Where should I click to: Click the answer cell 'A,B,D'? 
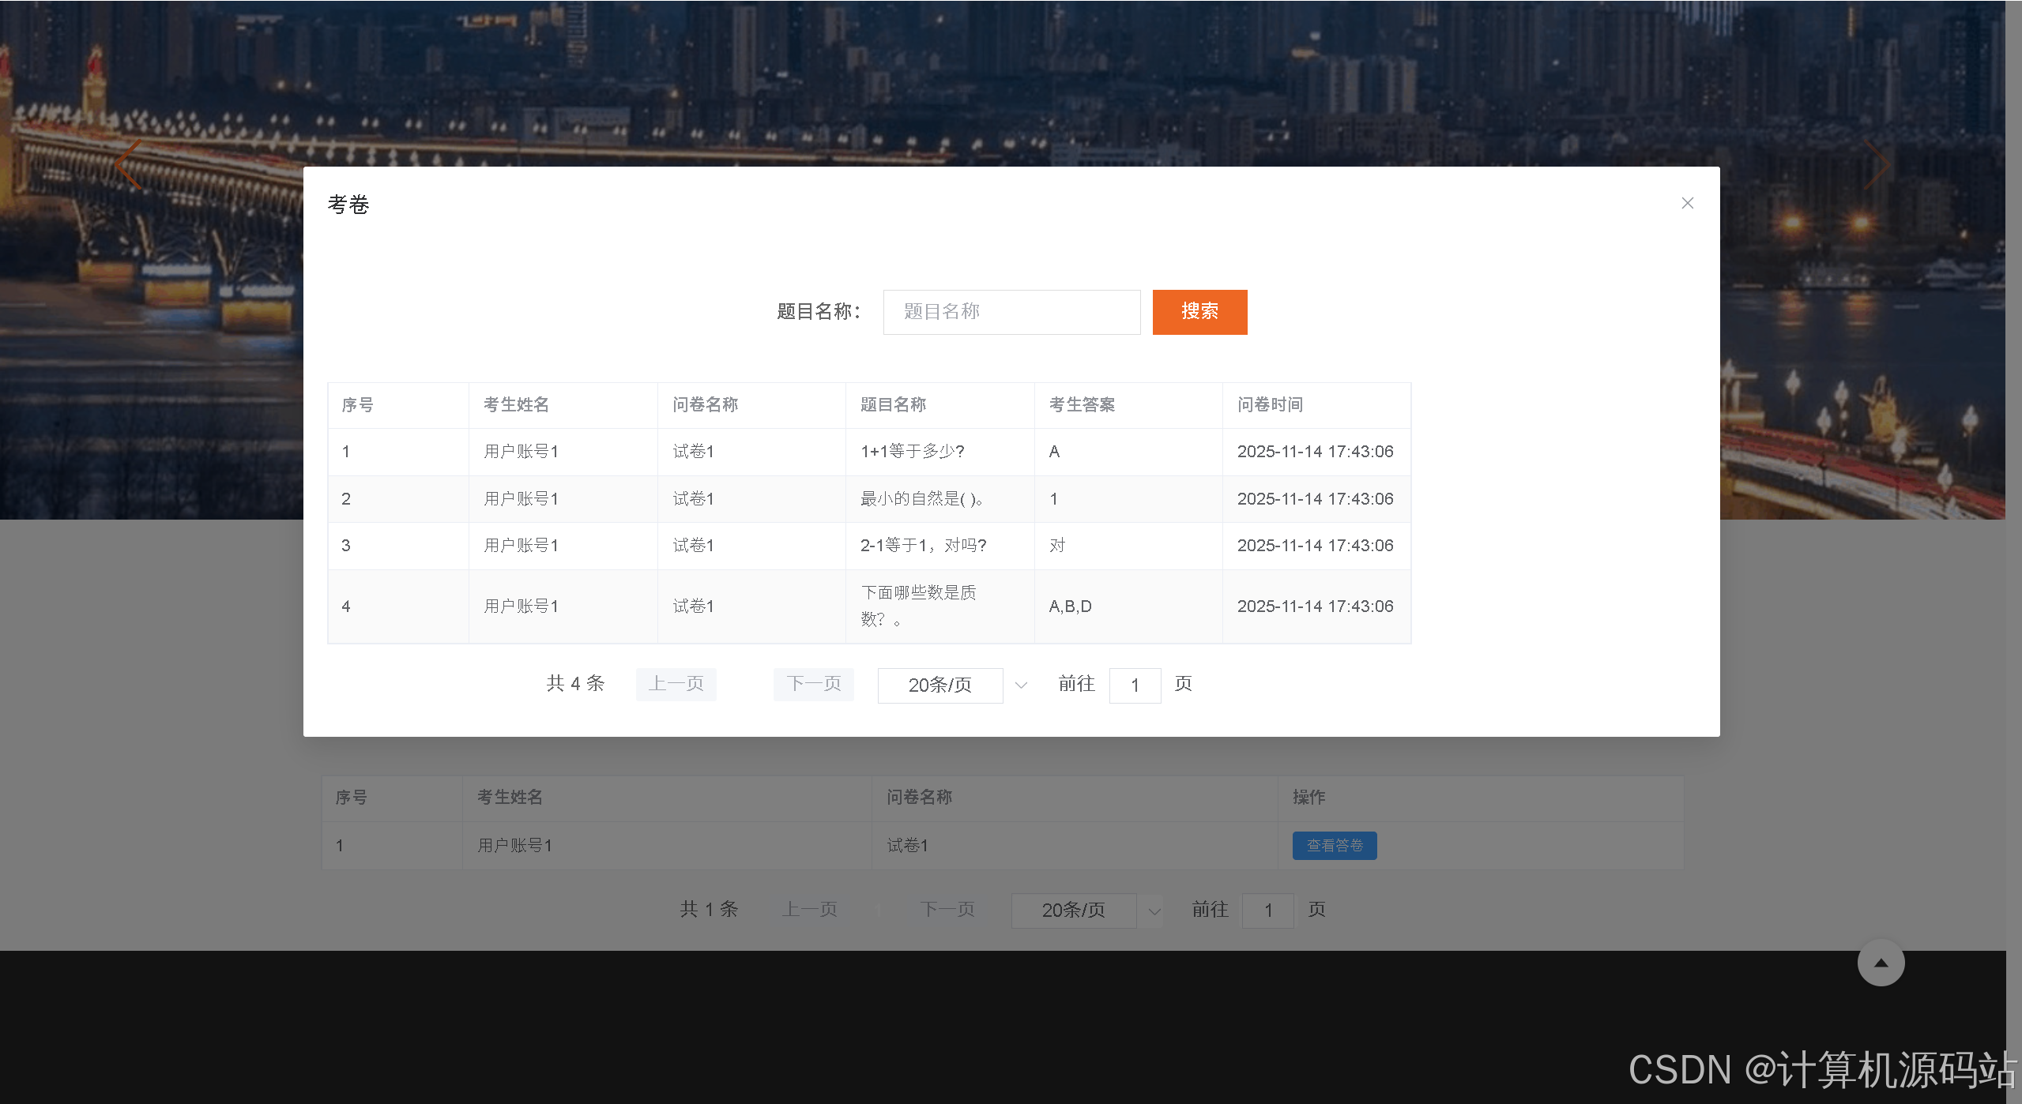1128,606
